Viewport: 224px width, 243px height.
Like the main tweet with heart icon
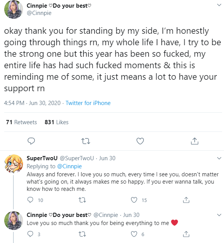tap(140, 141)
